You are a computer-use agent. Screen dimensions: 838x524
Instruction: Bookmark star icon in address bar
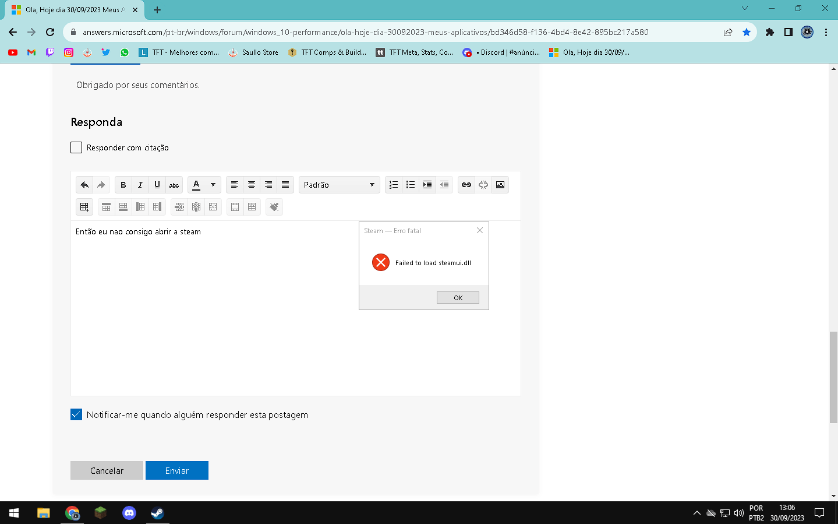coord(747,32)
